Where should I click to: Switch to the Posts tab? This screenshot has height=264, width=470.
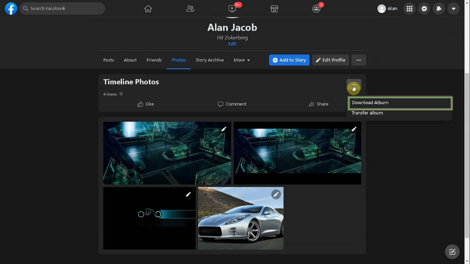coord(108,60)
